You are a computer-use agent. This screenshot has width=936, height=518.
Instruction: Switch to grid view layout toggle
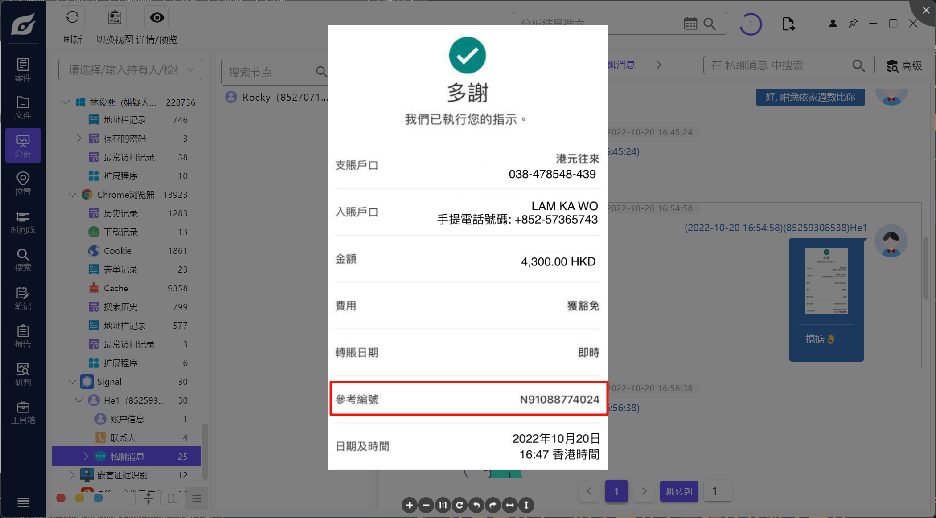(x=173, y=498)
